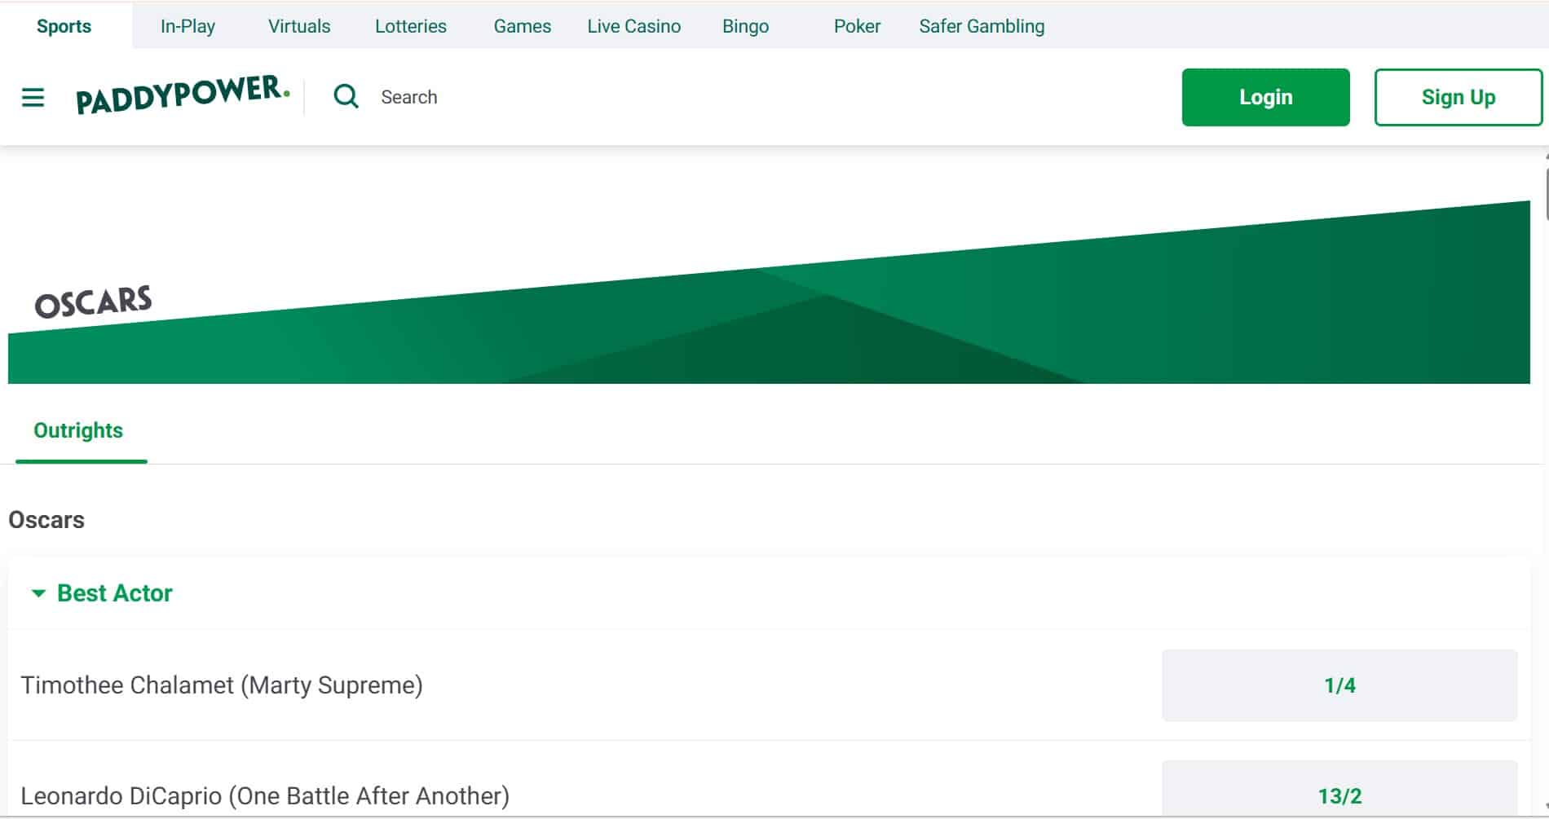Select Bingo in top navigation
This screenshot has width=1549, height=819.
coord(745,26)
